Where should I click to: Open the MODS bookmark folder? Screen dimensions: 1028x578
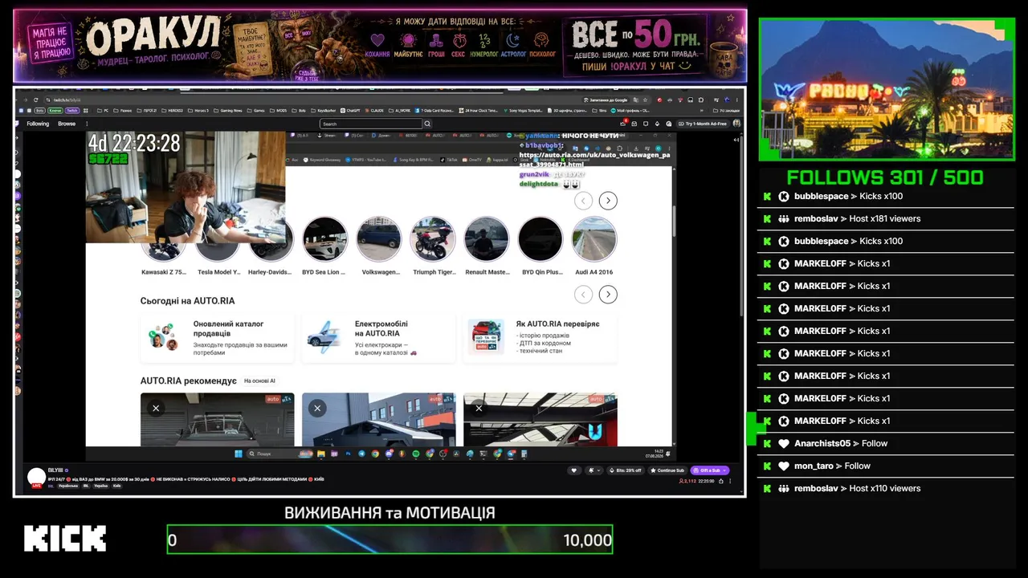[279, 110]
